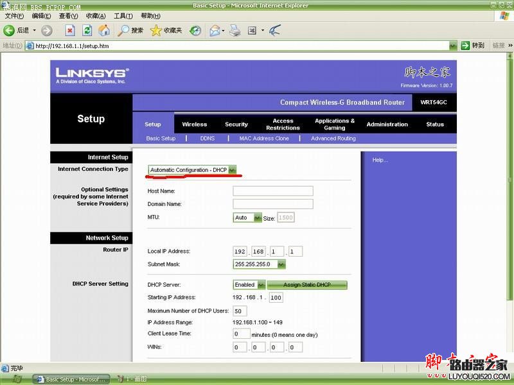The height and width of the screenshot is (385, 514).
Task: Click the History toolbar icon
Action: click(195, 30)
